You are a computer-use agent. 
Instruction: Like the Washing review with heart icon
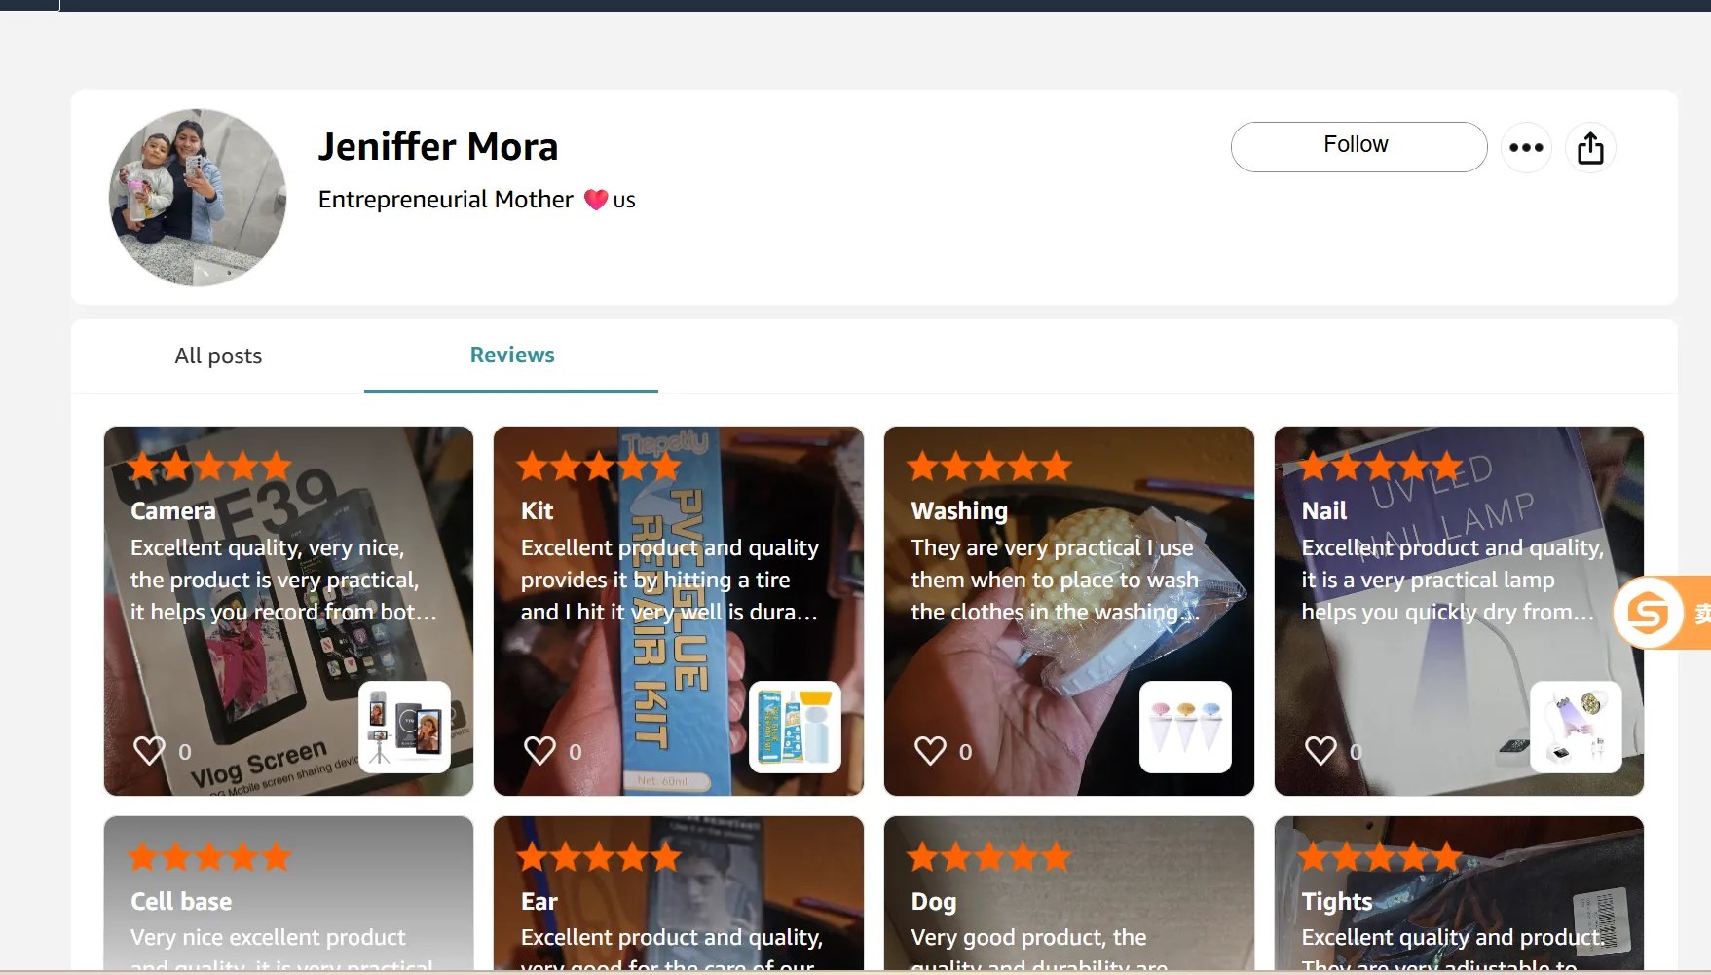[930, 751]
